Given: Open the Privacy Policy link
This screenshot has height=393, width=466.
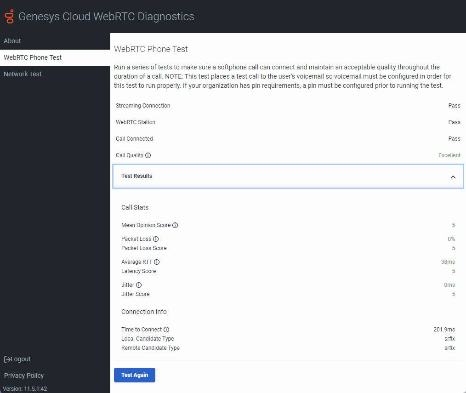Looking at the screenshot, I should tap(24, 376).
